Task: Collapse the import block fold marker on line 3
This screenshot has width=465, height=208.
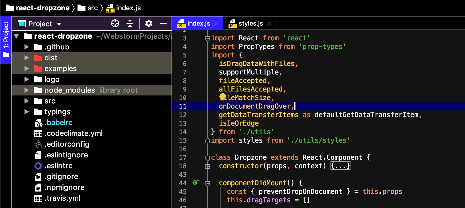Action: tap(208, 39)
